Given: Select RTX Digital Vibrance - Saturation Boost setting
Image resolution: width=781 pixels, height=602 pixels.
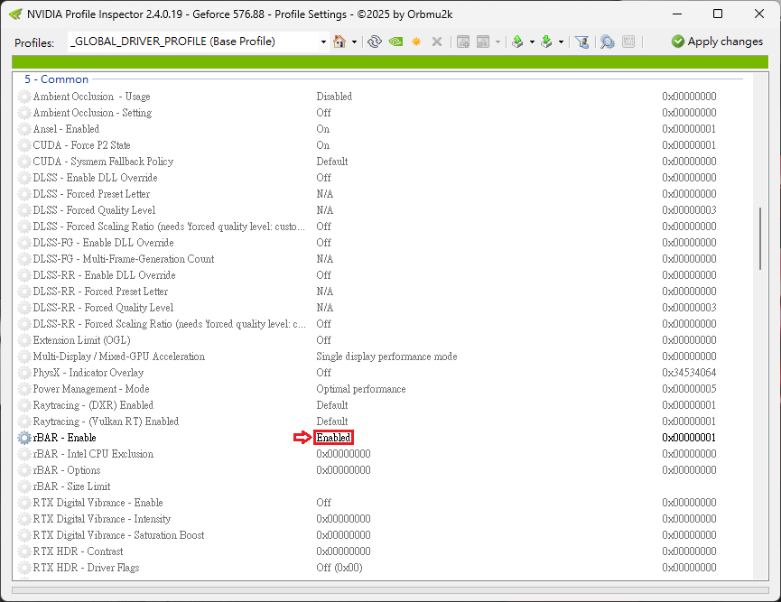Looking at the screenshot, I should pyautogui.click(x=118, y=535).
